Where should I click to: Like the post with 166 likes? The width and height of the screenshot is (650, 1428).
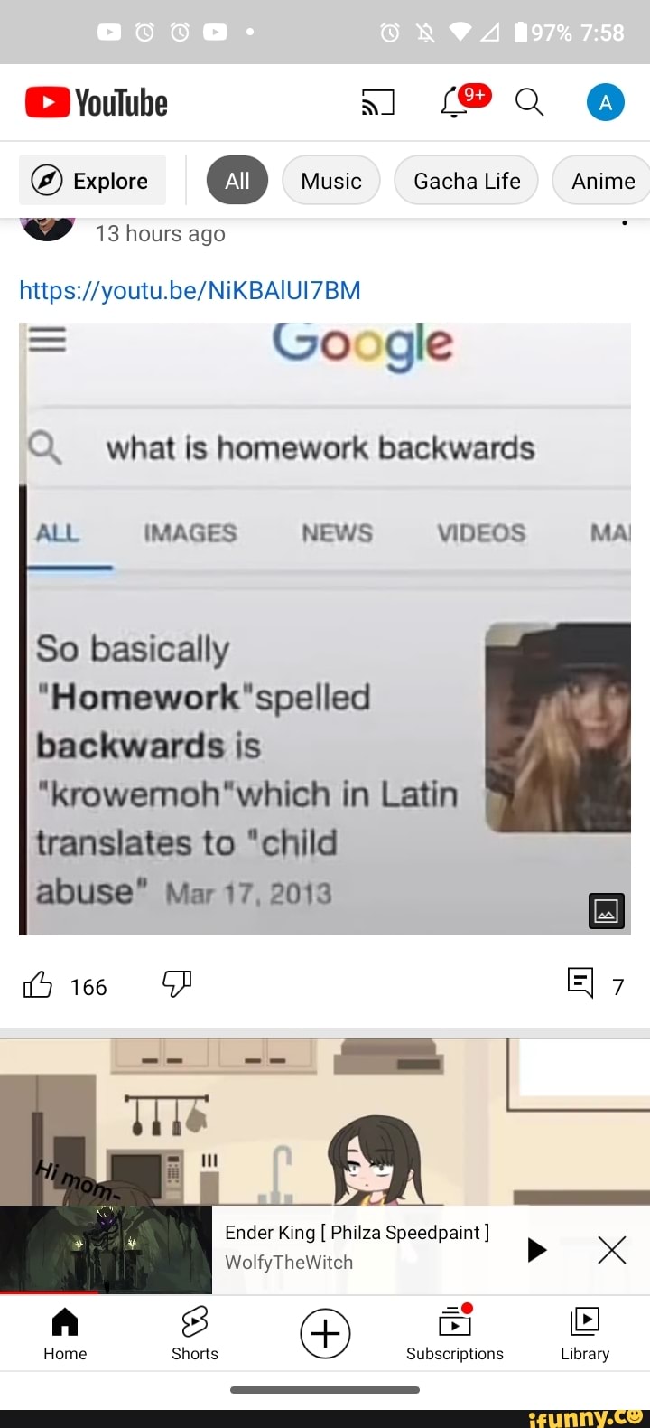click(x=37, y=984)
